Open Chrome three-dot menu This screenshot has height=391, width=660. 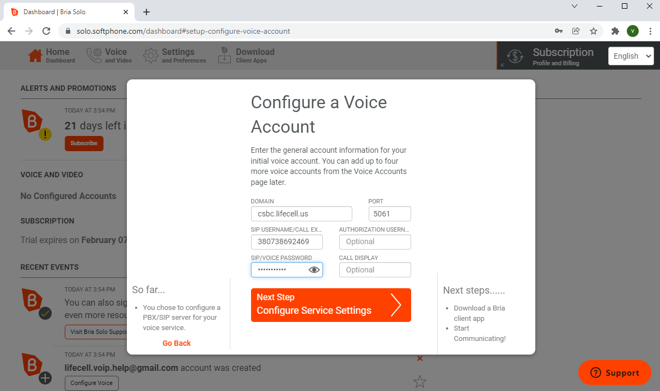point(651,31)
